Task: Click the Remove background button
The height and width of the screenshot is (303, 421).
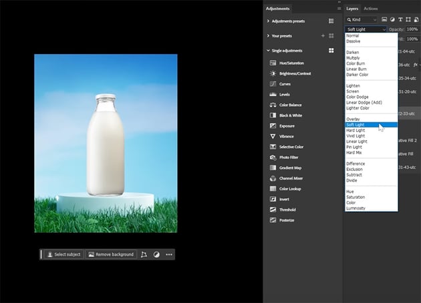Action: (111, 254)
